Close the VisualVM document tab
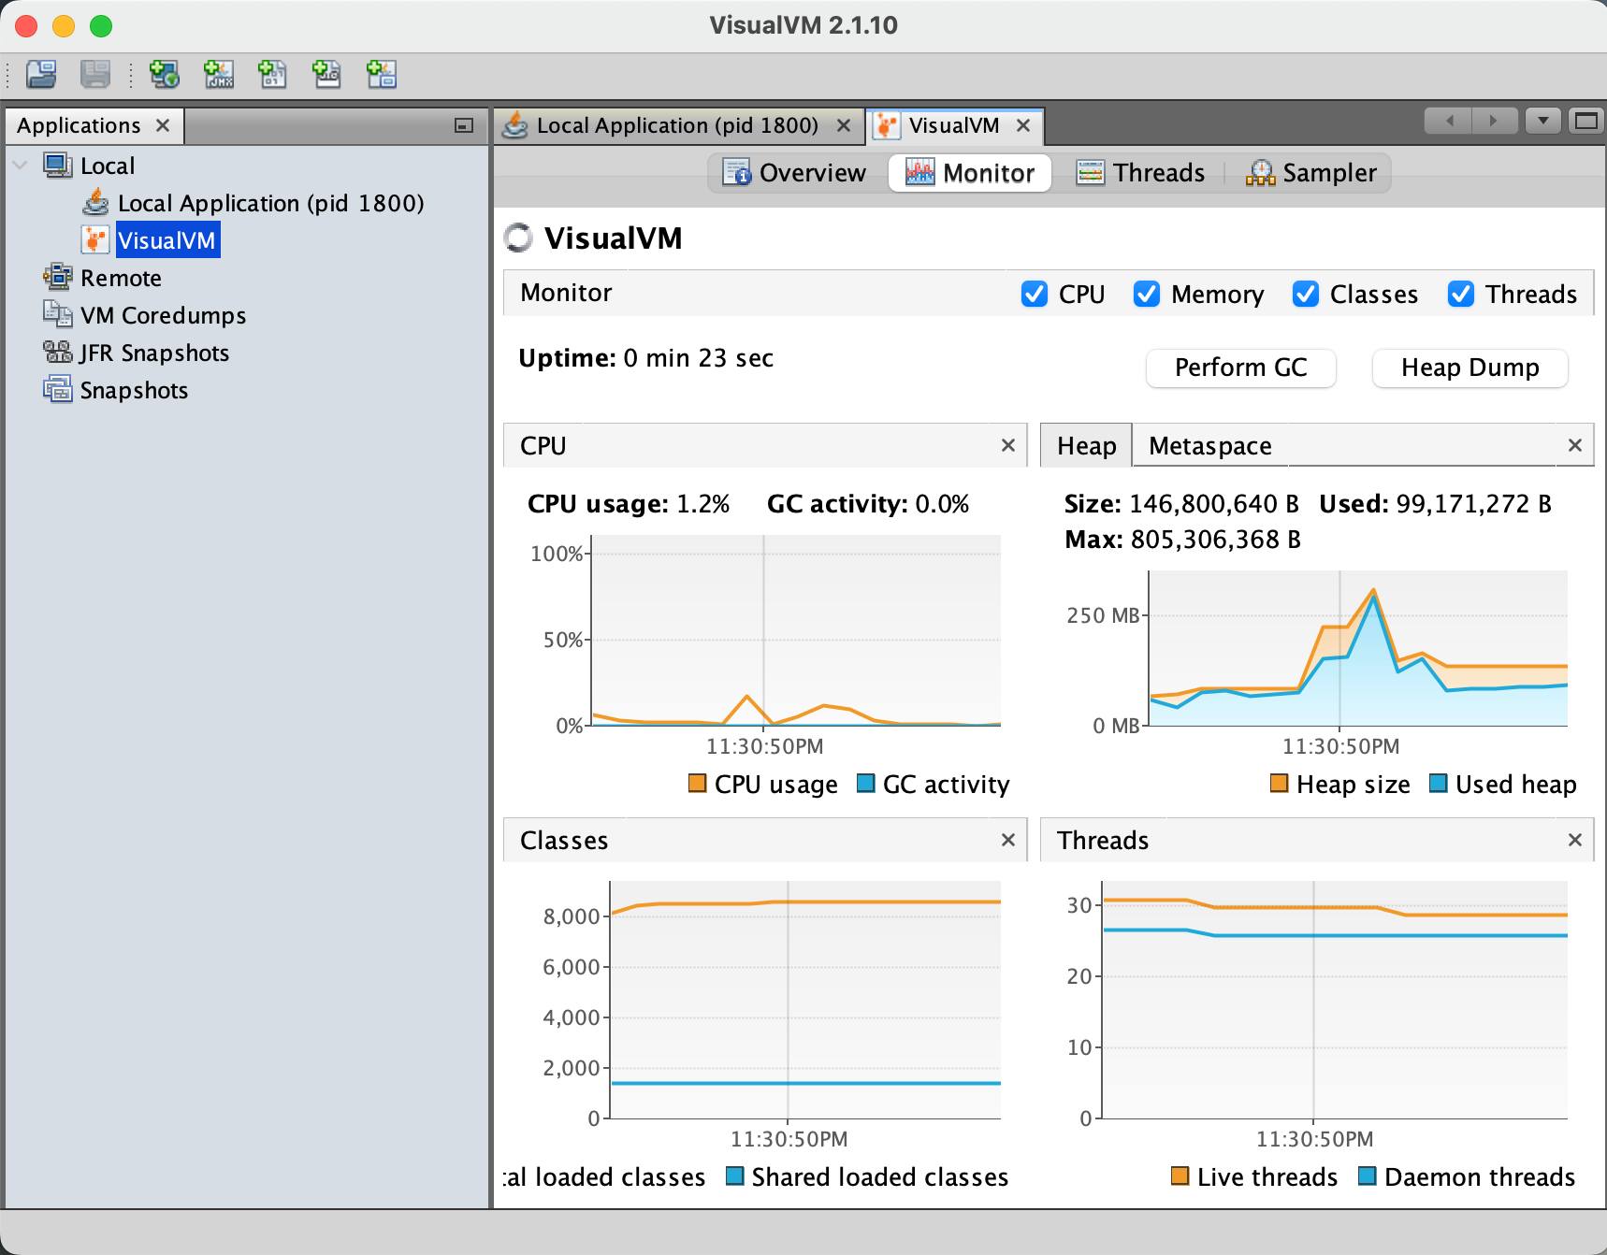This screenshot has height=1255, width=1607. tap(1023, 125)
